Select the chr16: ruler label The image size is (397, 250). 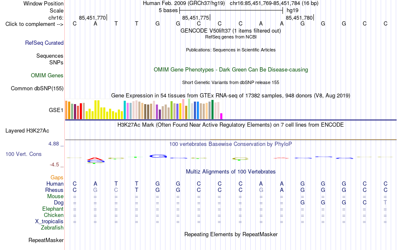click(56, 18)
